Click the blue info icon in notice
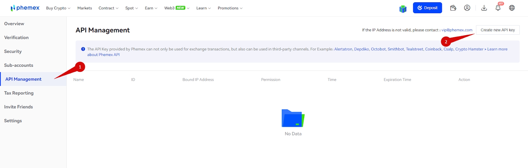 pos(83,49)
